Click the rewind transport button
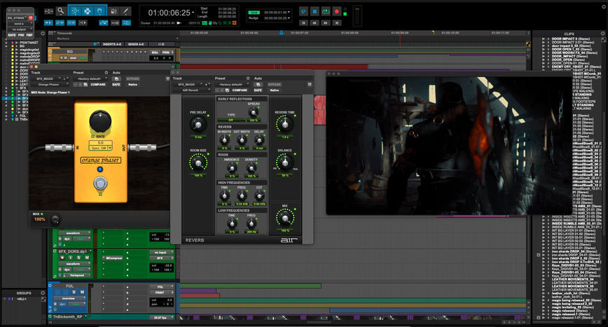Image resolution: width=608 pixels, height=327 pixels. point(315,23)
